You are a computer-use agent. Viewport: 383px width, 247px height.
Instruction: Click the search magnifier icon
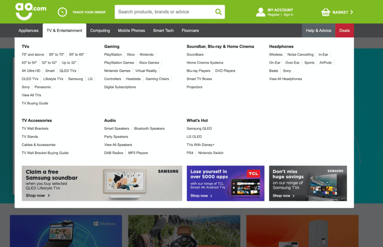point(218,12)
